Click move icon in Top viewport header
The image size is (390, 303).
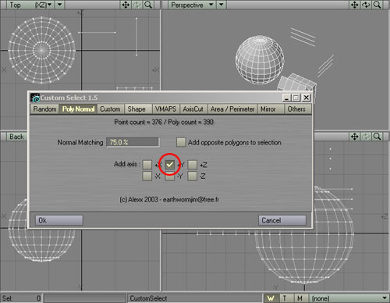point(126,5)
